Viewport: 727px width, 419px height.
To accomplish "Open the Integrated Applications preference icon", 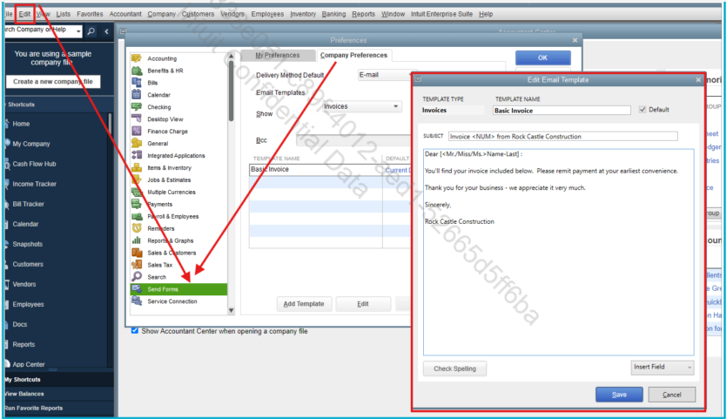I will (137, 155).
